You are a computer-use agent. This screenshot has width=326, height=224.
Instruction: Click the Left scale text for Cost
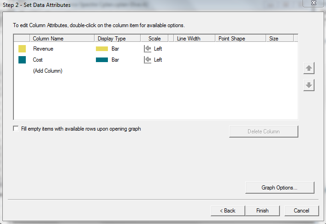pyautogui.click(x=158, y=60)
